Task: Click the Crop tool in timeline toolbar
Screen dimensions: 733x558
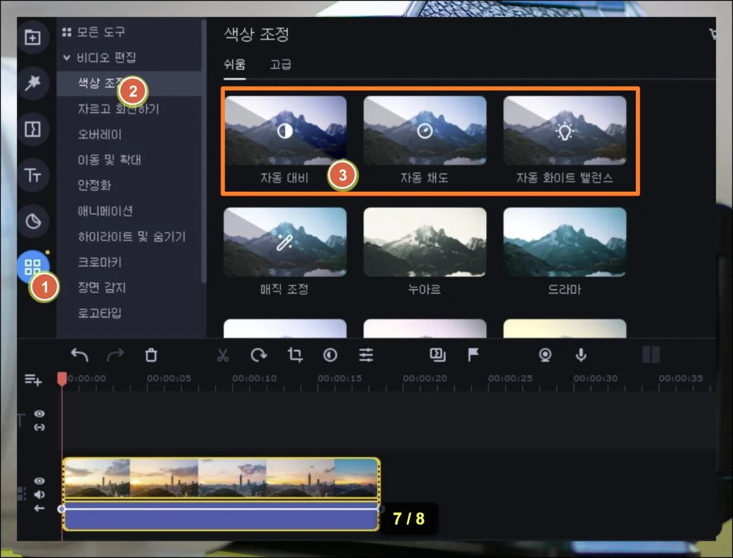Action: pos(295,355)
